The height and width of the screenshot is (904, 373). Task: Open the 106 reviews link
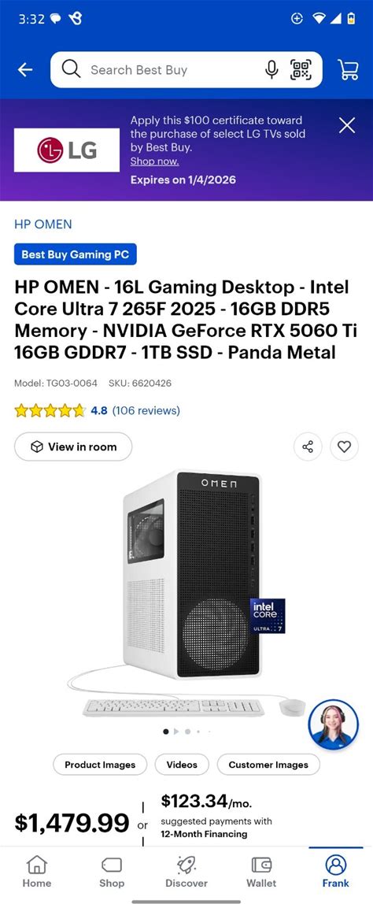[146, 410]
